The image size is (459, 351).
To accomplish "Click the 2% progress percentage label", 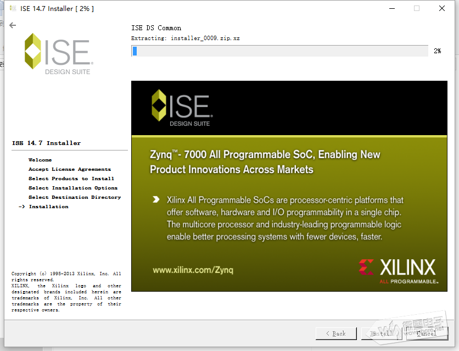I will click(438, 51).
